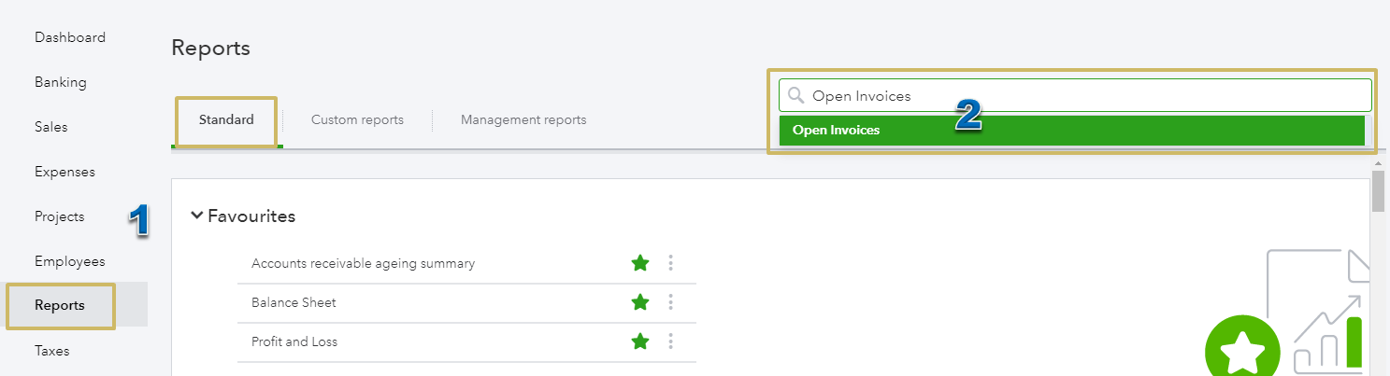Switch to the Management reports tab
This screenshot has height=376, width=1390.
523,119
